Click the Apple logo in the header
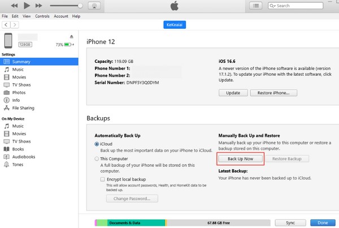Screen dimensions: 339x228 pos(175,6)
